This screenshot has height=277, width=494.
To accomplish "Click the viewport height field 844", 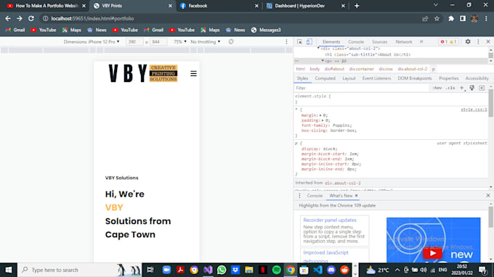I will pyautogui.click(x=158, y=42).
